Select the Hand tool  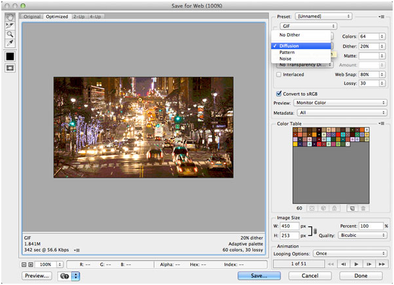click(10, 16)
